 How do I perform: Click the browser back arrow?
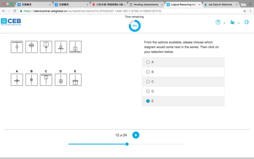coord(3,11)
